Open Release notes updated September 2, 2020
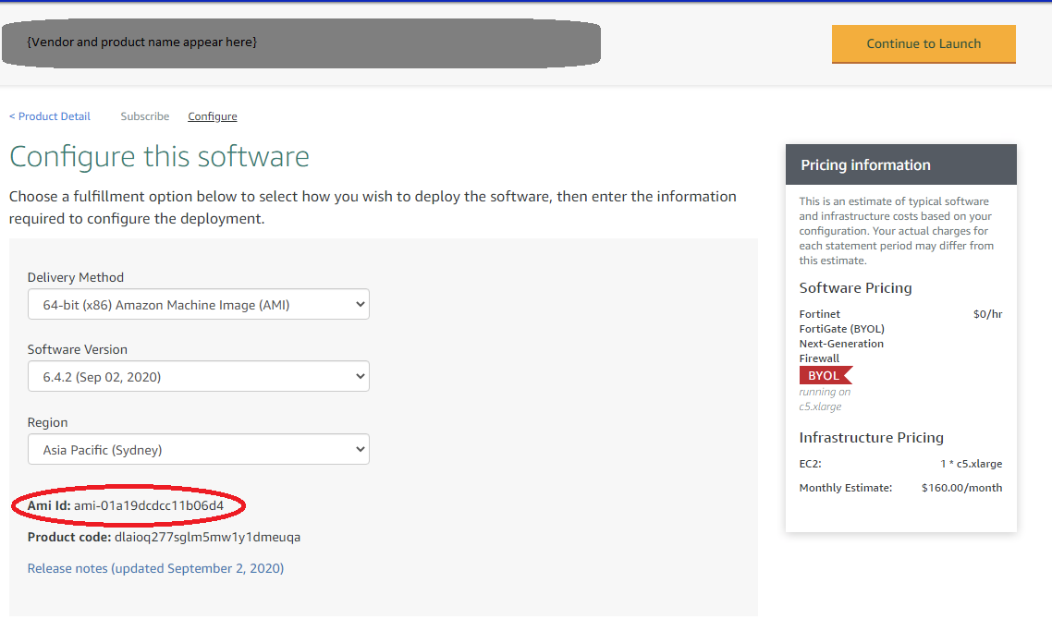 (x=155, y=568)
